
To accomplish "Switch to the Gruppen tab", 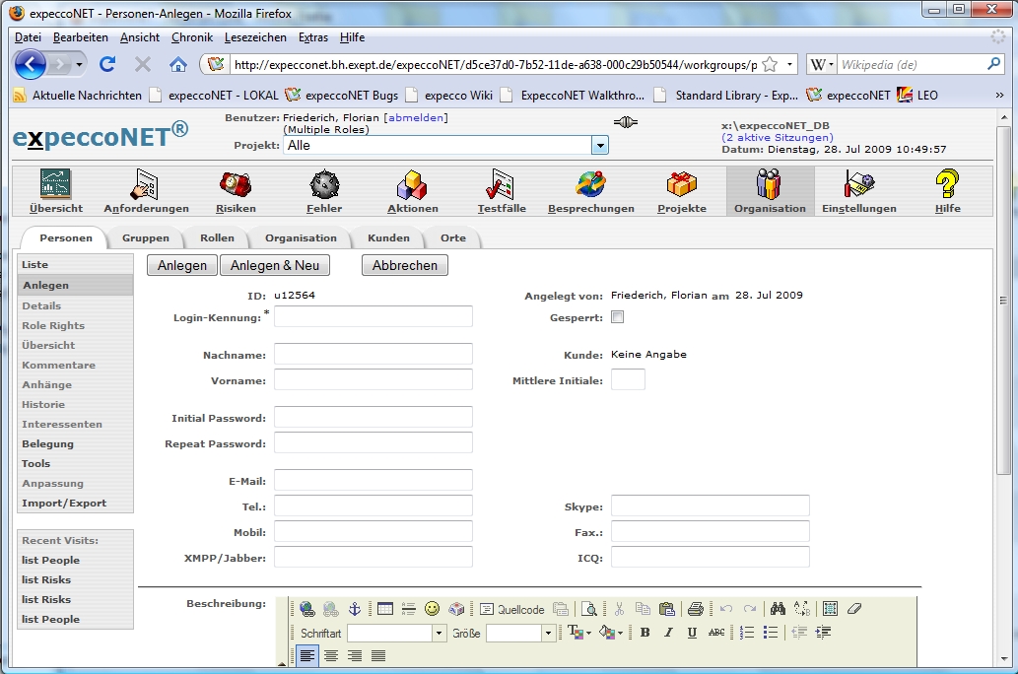I will (x=145, y=237).
